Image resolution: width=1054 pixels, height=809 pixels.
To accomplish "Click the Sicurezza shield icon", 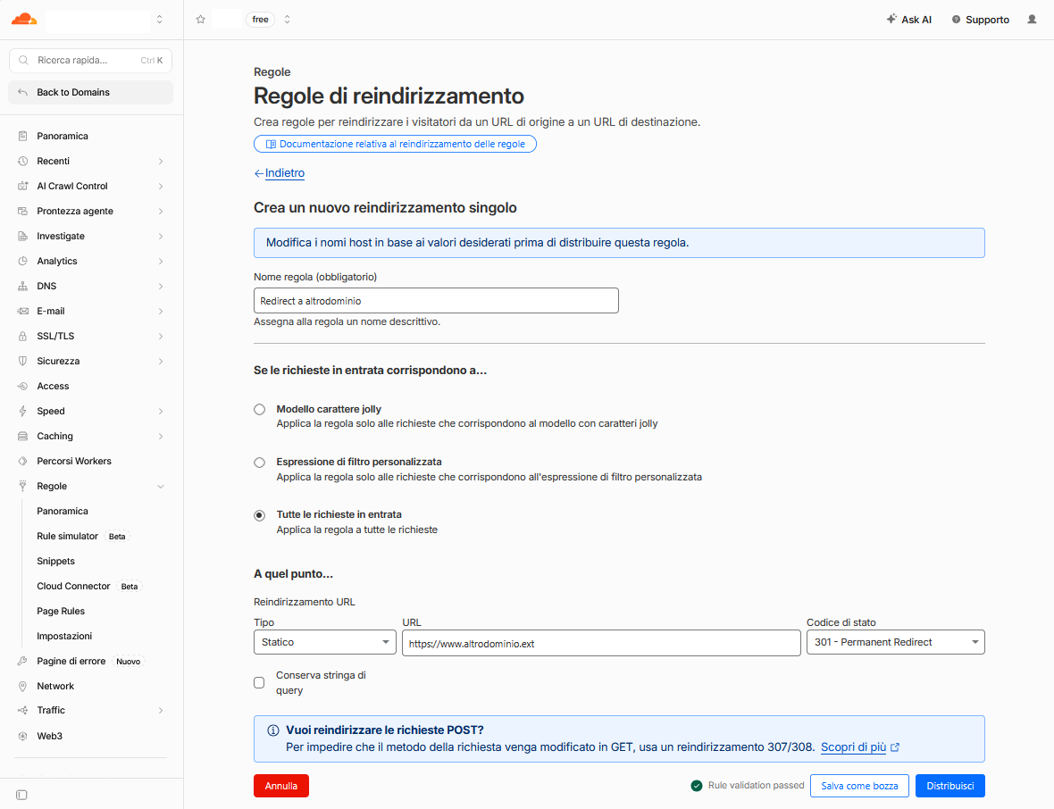I will point(23,361).
